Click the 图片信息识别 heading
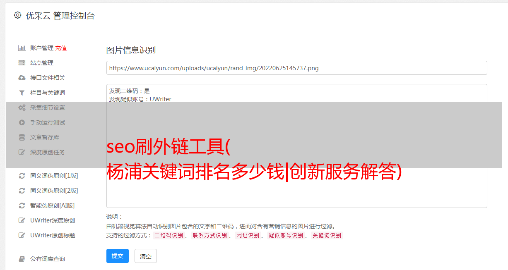508x270 pixels. tap(131, 50)
